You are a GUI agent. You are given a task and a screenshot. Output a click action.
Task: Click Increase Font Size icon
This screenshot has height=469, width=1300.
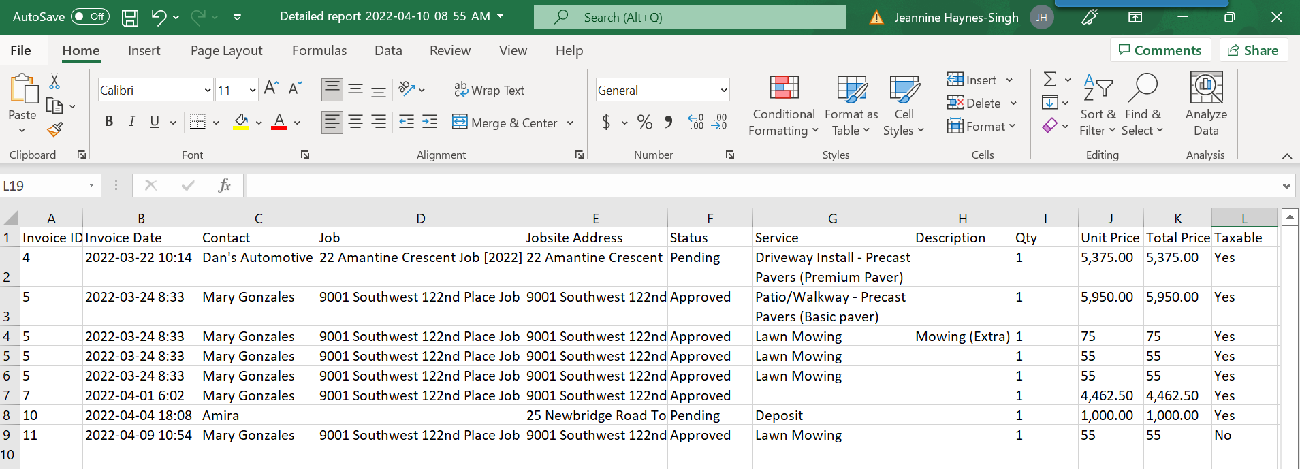(x=270, y=88)
